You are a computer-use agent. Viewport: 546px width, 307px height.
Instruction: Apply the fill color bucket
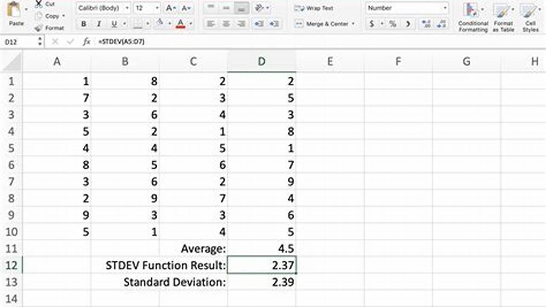click(x=160, y=23)
